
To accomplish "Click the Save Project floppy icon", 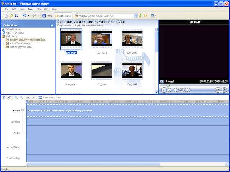I will pyautogui.click(x=16, y=16).
